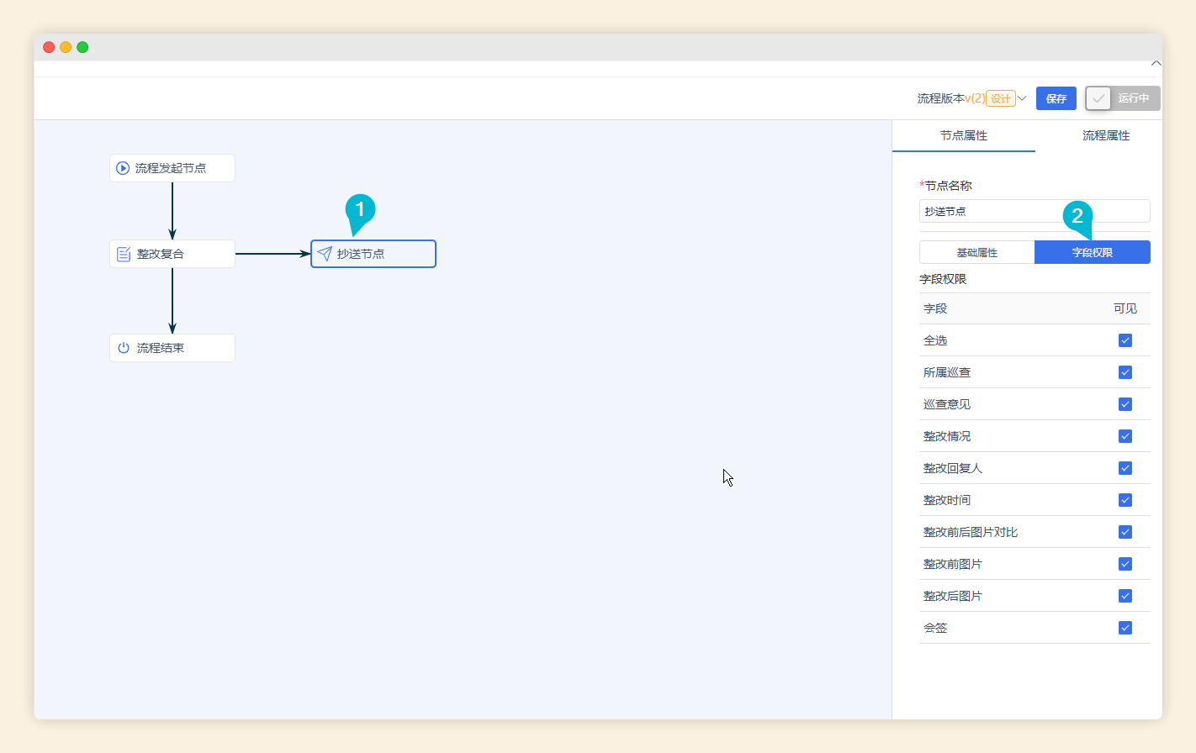Disable visibility for 整改前后图片对比
1196x753 pixels.
(1125, 532)
